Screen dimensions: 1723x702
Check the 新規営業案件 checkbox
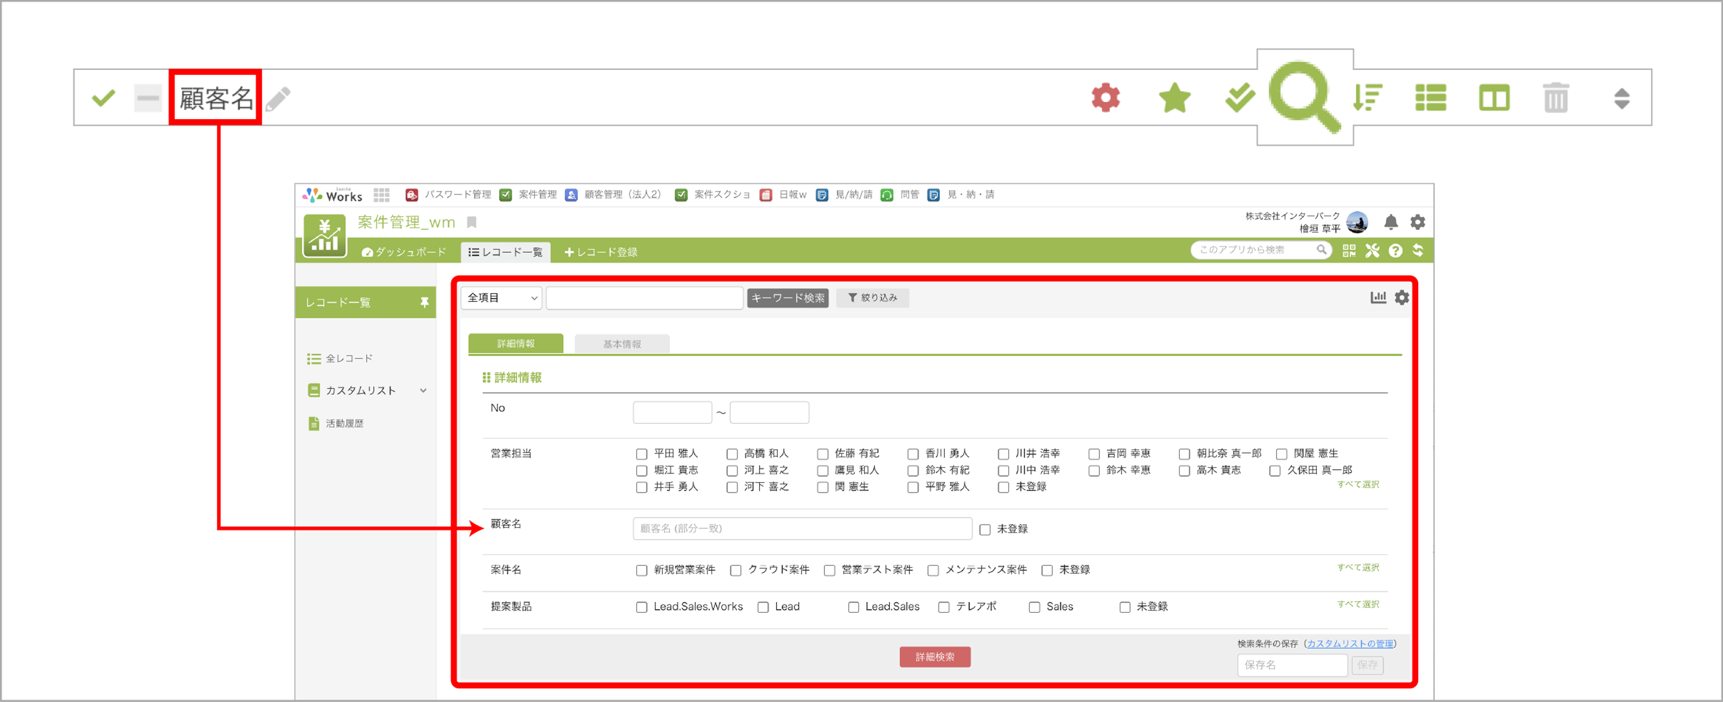pyautogui.click(x=642, y=570)
